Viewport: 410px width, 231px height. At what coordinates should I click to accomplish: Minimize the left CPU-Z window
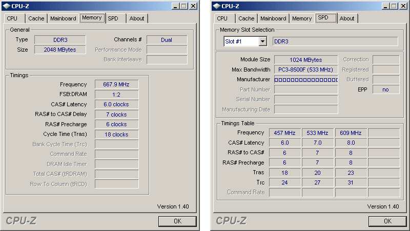[x=175, y=6]
